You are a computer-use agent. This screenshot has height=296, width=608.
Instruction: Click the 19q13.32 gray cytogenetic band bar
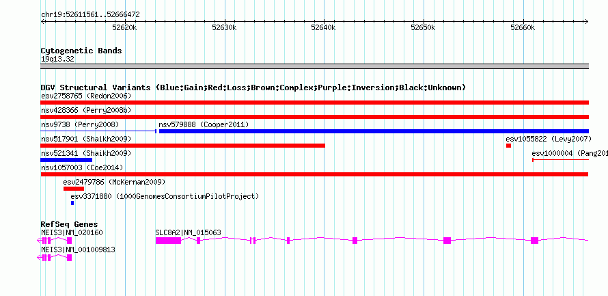(314, 66)
